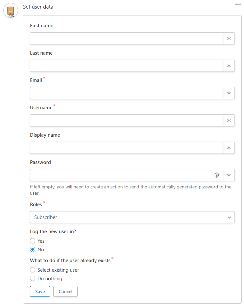The image size is (244, 306).
Task: Click the generate password icon inside Password field
Action: pos(216,175)
